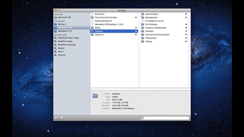
Task: Click the Getting Started.rtf document icon
Action: tap(92, 21)
